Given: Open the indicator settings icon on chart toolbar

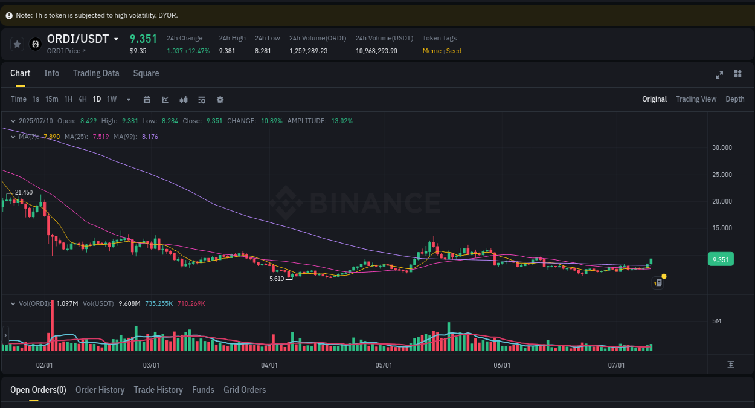Looking at the screenshot, I should [202, 99].
